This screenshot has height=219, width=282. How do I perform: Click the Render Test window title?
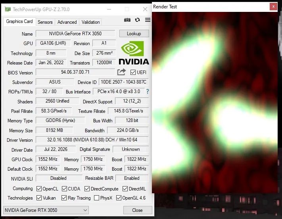coord(165,7)
